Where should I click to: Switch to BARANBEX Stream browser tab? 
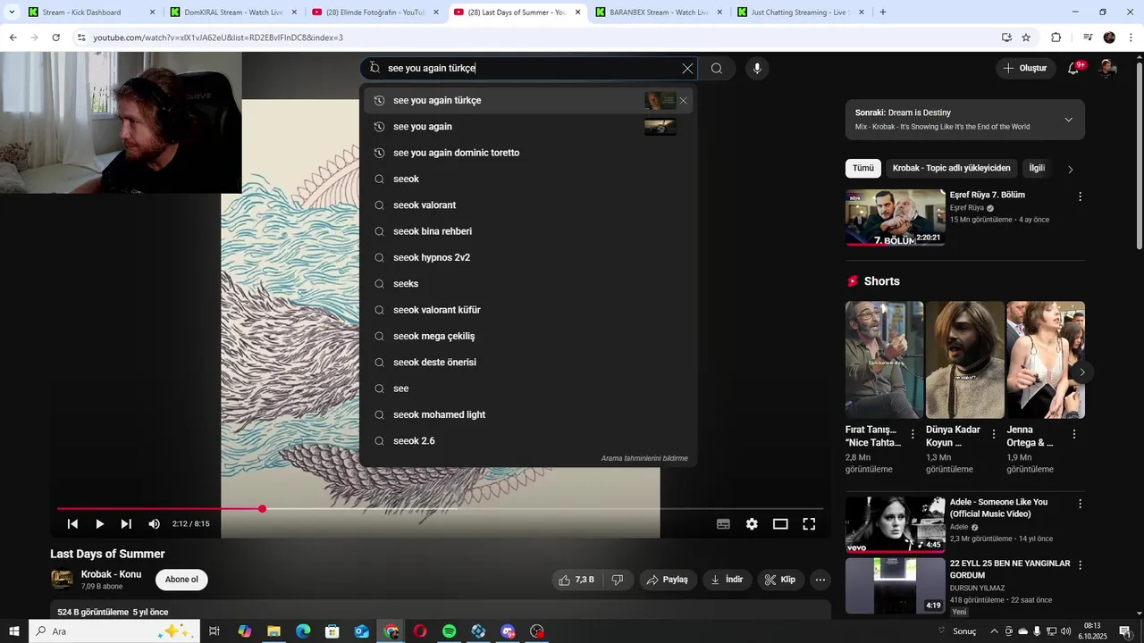(x=659, y=13)
